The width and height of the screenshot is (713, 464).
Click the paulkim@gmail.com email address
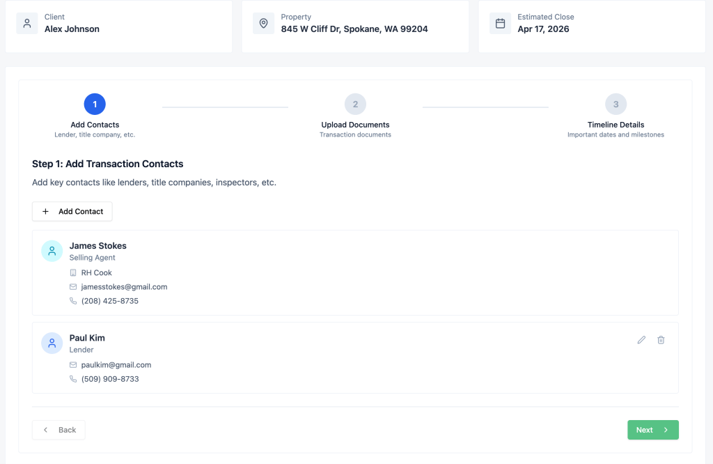(116, 365)
